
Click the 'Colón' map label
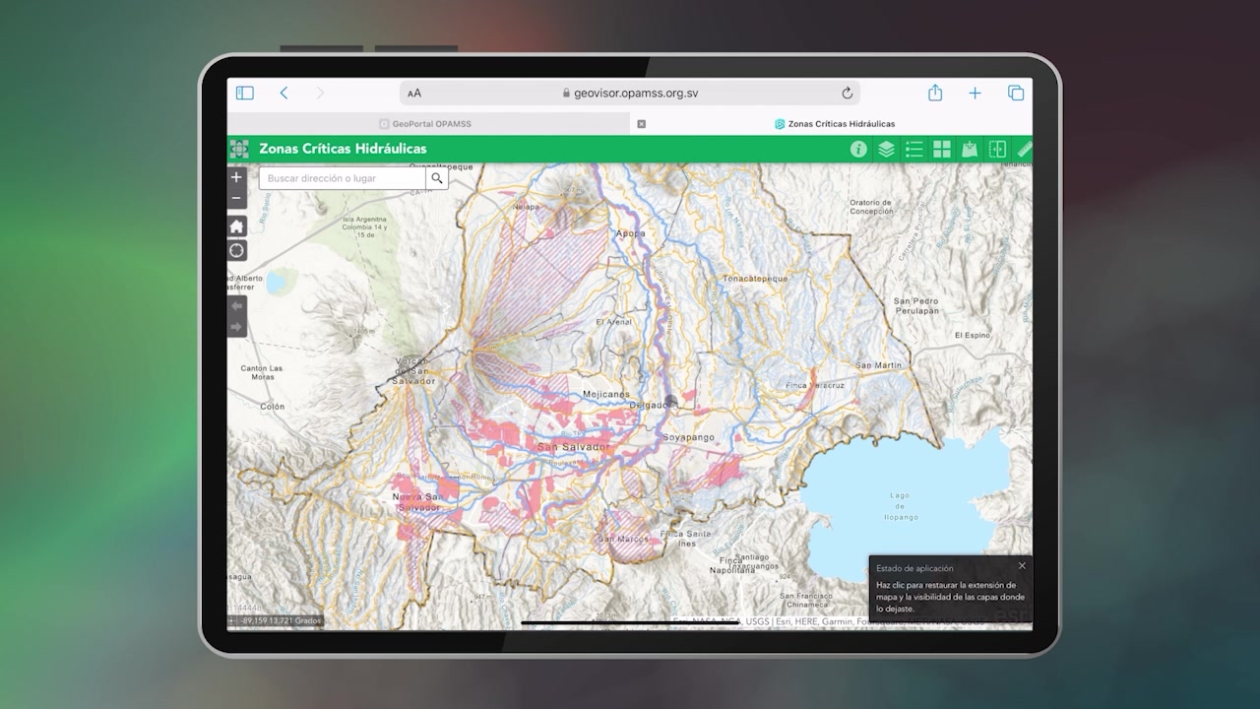coord(272,407)
